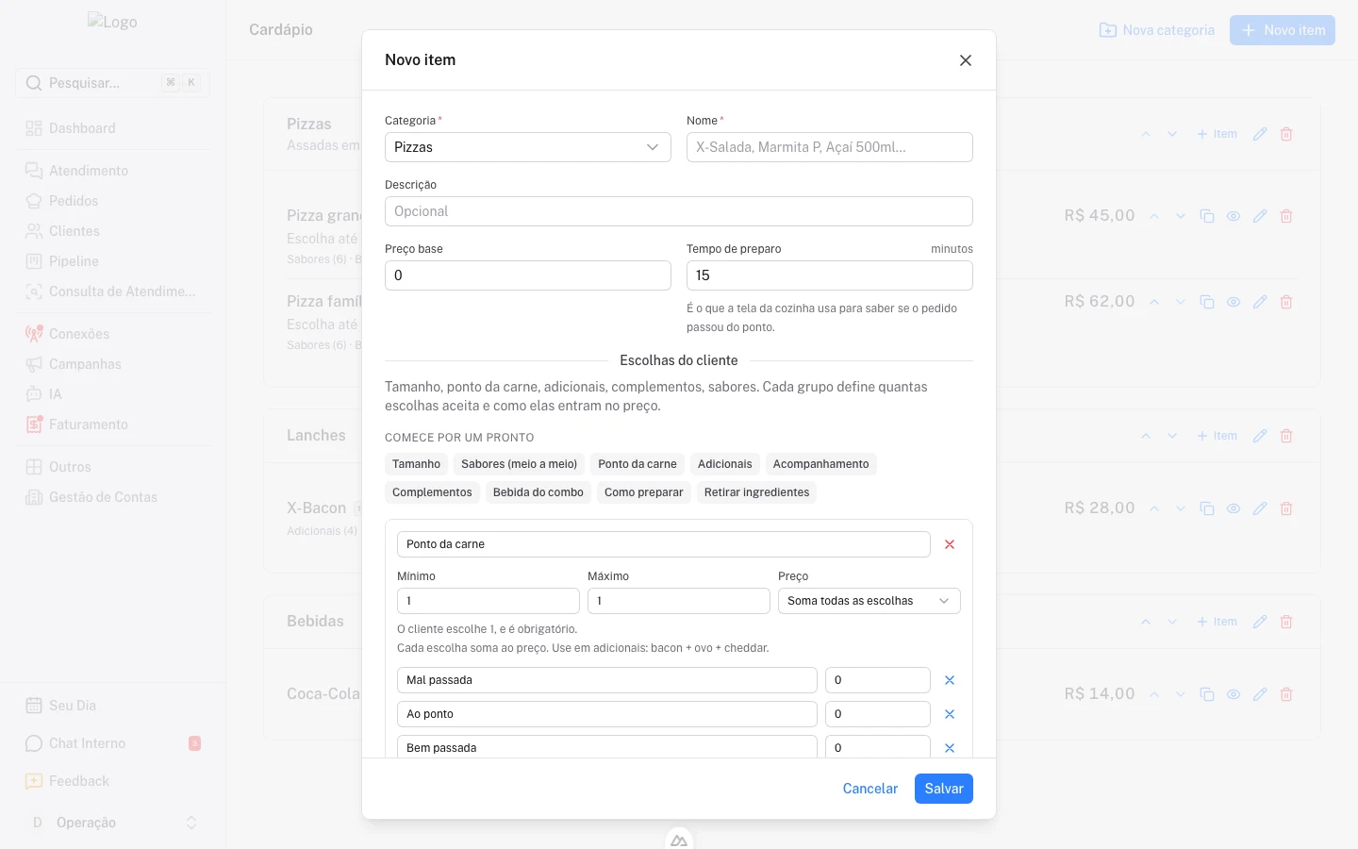This screenshot has height=849, width=1358.
Task: Duplicate the R$ 45,00 pizza item
Action: [x=1207, y=216]
